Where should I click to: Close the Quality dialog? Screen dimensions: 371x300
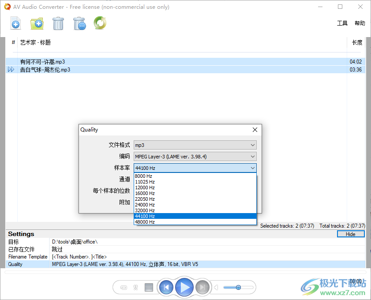coord(255,130)
